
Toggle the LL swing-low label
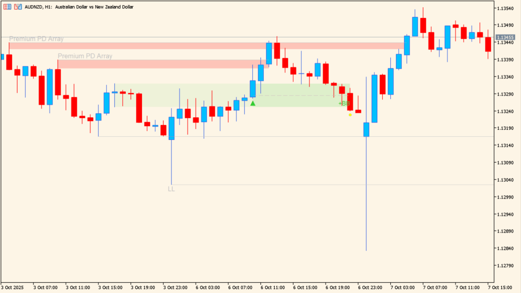point(171,188)
